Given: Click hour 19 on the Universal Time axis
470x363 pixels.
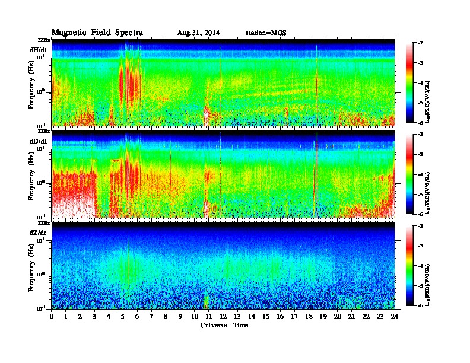Looking at the screenshot, I should point(323,316).
